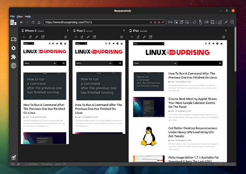
Task: Click the search icon in Pixel 2 preview
Action: [120, 64]
